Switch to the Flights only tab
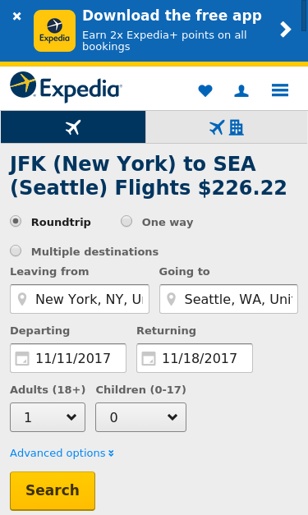 click(x=73, y=127)
